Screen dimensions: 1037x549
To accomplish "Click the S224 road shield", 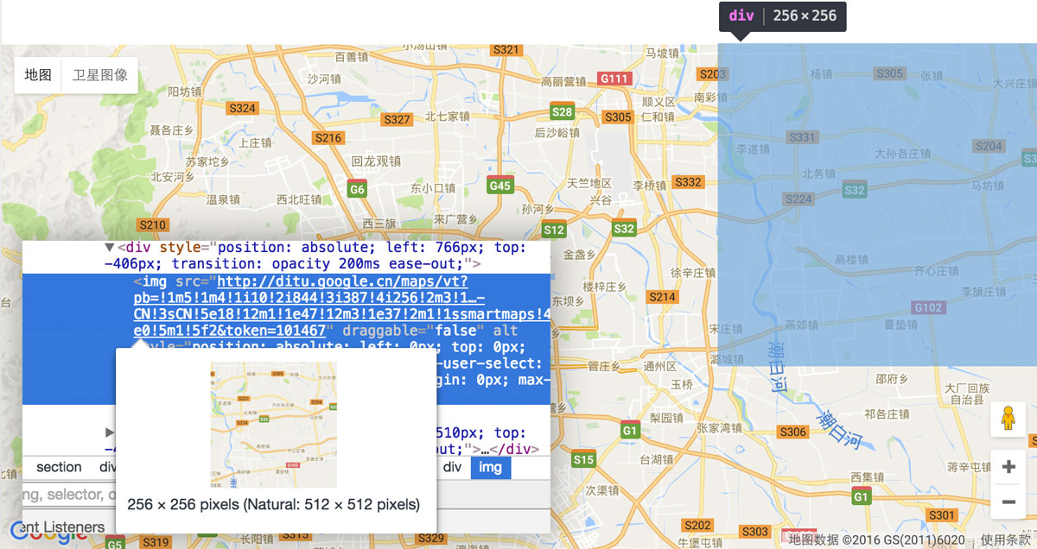I will click(799, 199).
